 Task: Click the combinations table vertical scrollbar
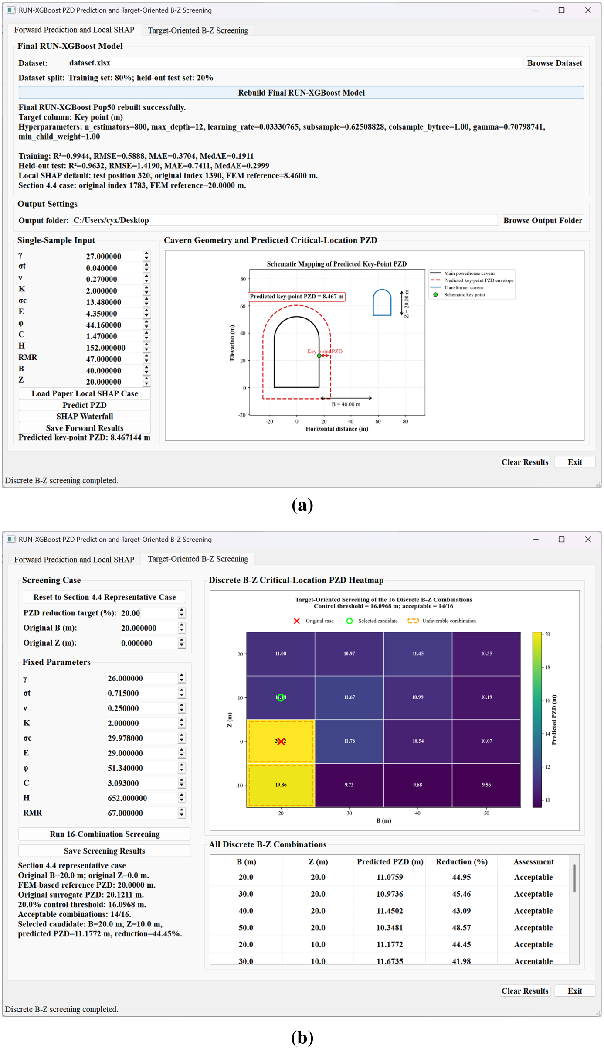574,879
